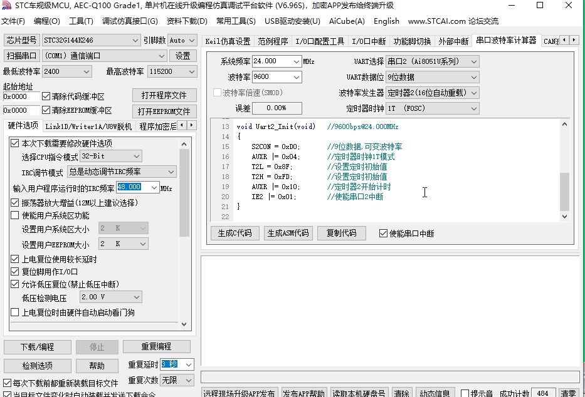Click 检测选项 button
585x397 pixels.
tap(38, 366)
